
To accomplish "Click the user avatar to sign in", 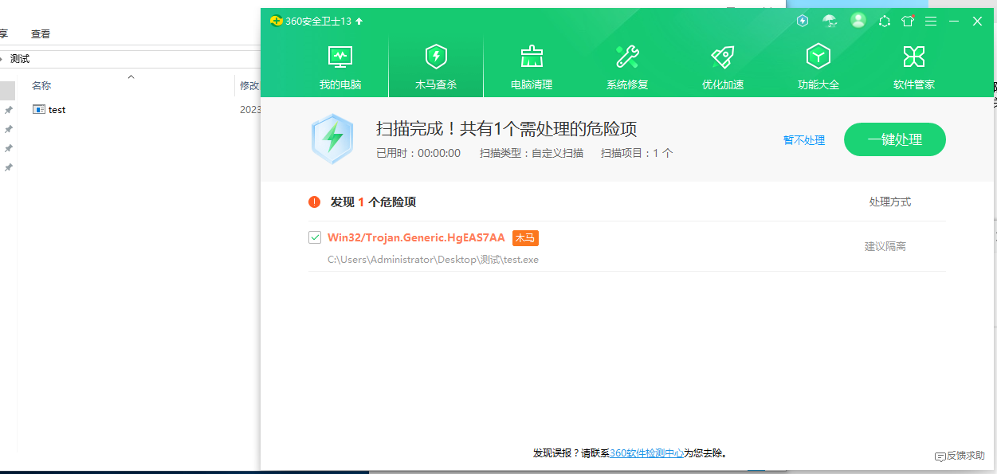I will point(858,21).
